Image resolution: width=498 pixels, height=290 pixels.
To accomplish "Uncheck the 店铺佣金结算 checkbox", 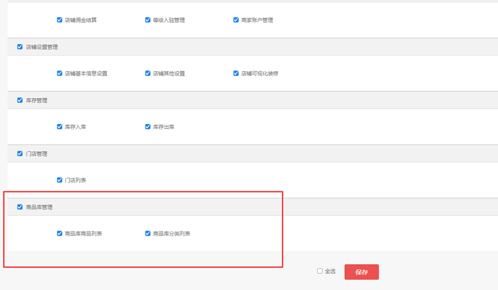I will click(x=60, y=20).
